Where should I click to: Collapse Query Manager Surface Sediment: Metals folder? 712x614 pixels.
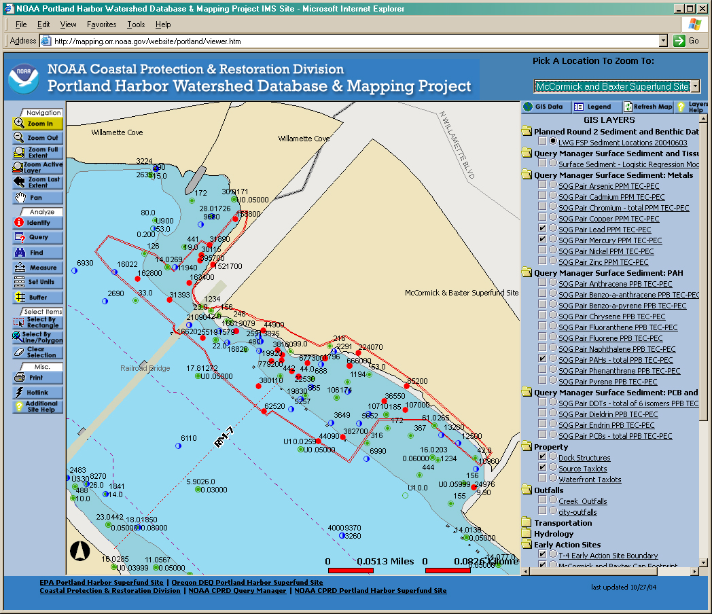pyautogui.click(x=527, y=175)
